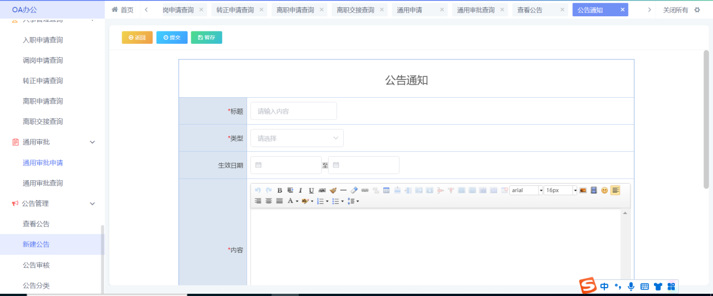
Task: Switch to the 通用审批查询 tab
Action: point(476,10)
